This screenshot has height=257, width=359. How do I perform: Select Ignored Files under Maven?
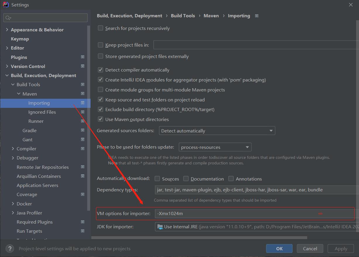tap(42, 112)
